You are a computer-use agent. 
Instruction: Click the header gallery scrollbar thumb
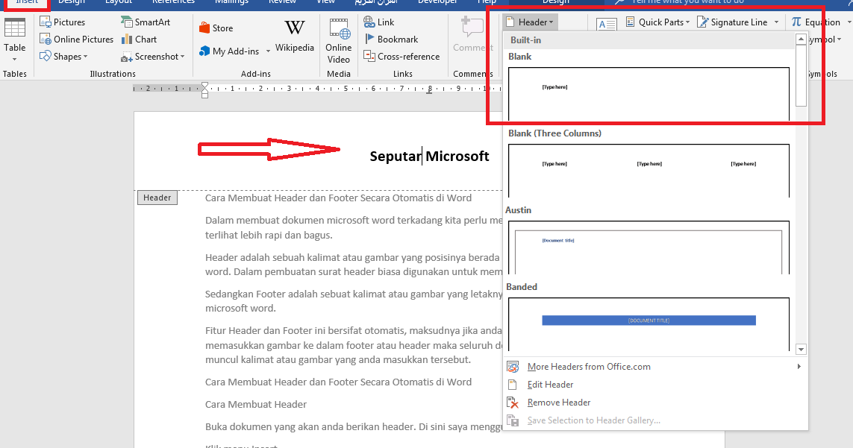click(801, 75)
